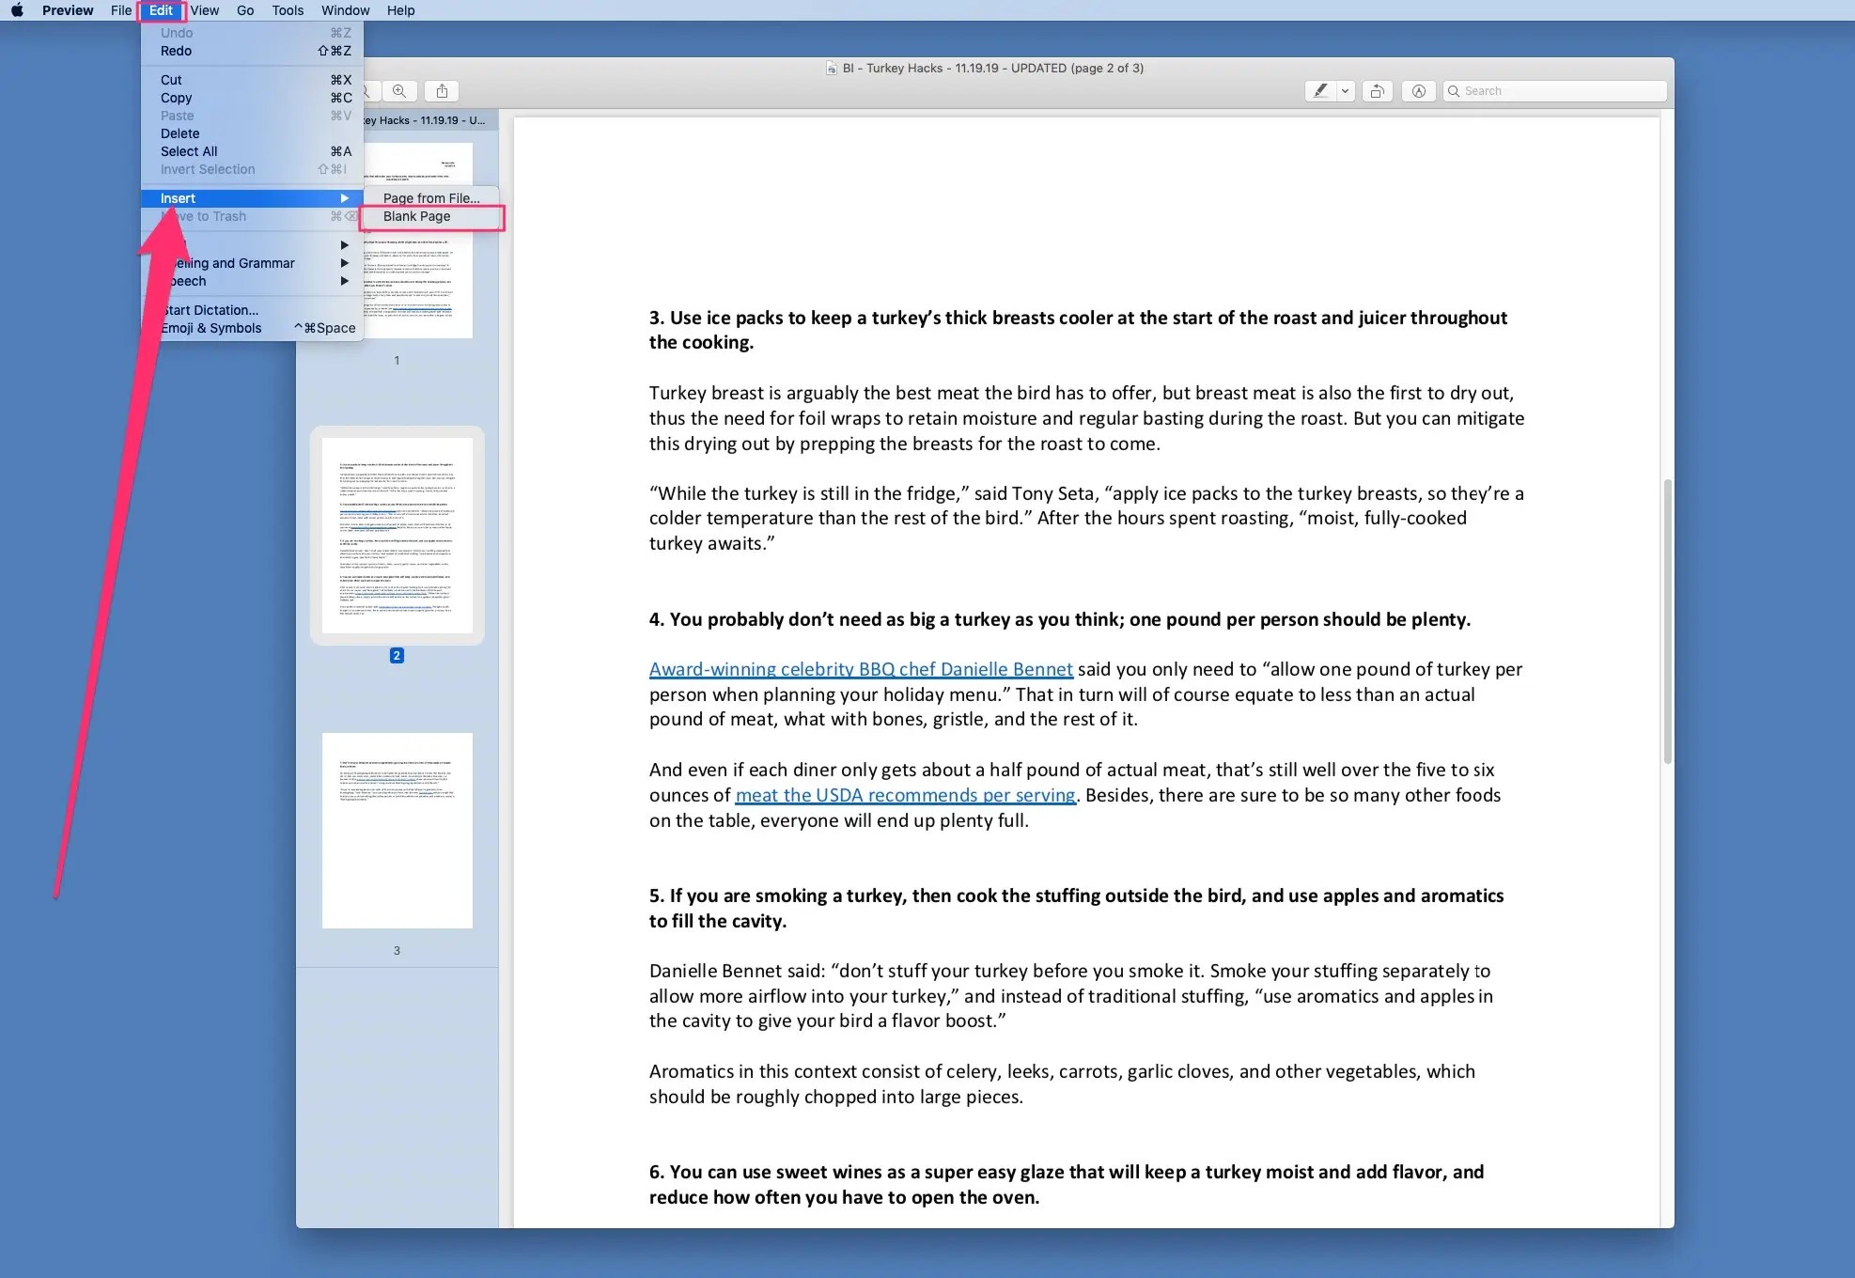Image resolution: width=1855 pixels, height=1278 pixels.
Task: Select Page from File menu item
Action: 430,198
